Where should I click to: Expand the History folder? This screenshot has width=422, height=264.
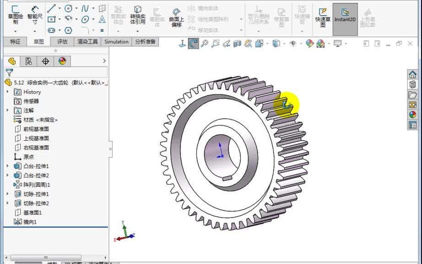[8, 92]
